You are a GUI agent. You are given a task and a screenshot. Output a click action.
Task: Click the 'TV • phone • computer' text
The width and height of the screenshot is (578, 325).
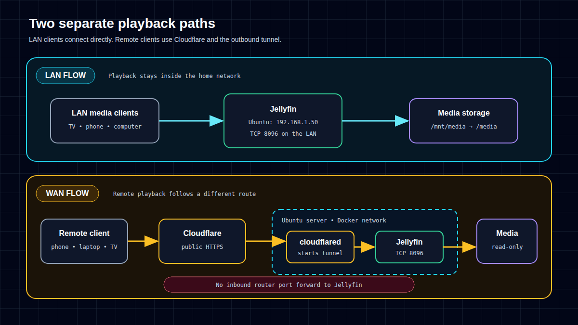105,127
